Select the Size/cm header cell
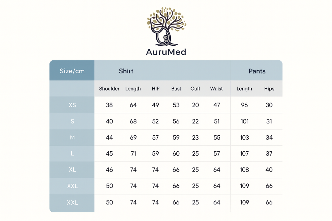332x221 pixels. [72, 71]
